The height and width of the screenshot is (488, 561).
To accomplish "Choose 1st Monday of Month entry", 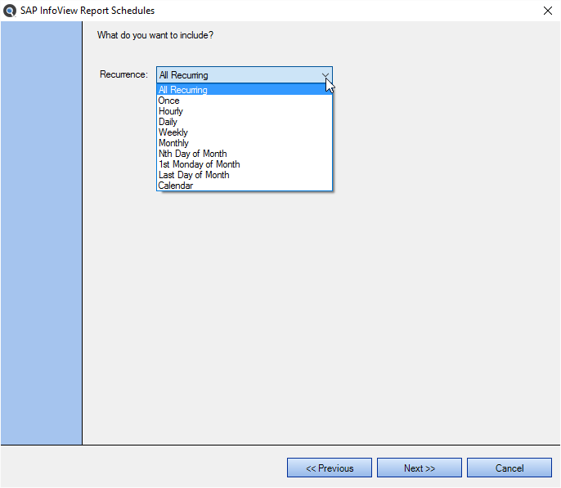I will pyautogui.click(x=245, y=164).
